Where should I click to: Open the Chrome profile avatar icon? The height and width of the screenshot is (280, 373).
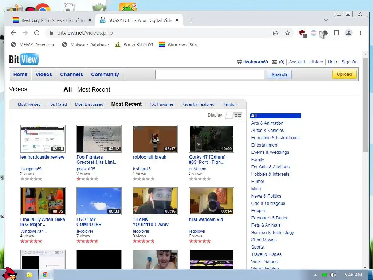click(349, 33)
